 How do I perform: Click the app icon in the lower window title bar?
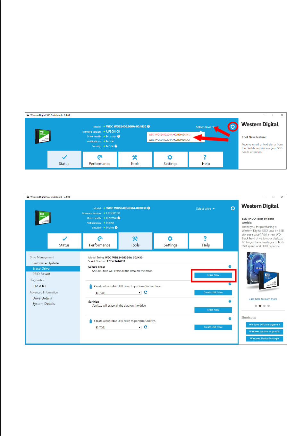[28, 196]
